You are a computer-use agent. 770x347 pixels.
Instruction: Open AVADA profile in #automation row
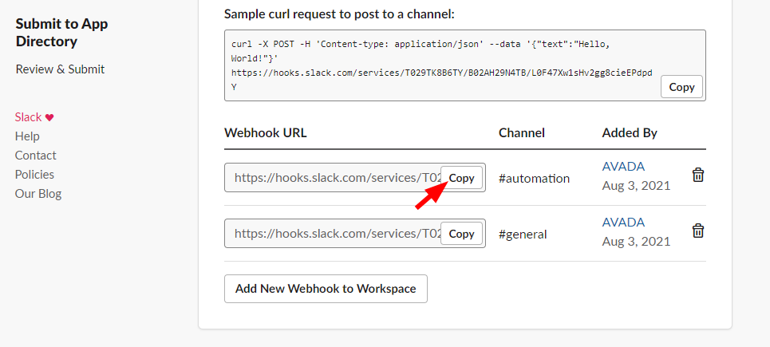[x=623, y=167]
